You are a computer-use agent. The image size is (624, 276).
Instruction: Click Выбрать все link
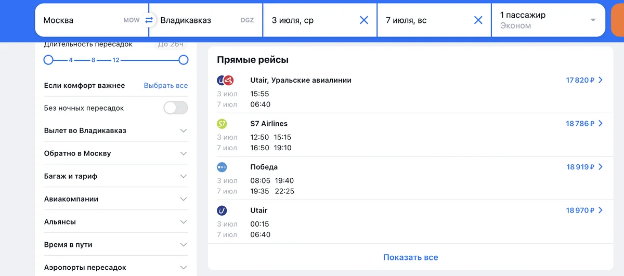(166, 85)
